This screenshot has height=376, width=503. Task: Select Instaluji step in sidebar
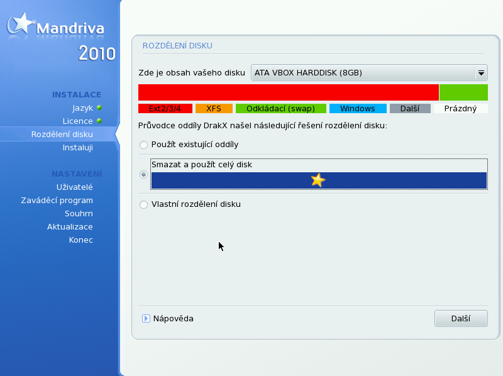pos(77,148)
